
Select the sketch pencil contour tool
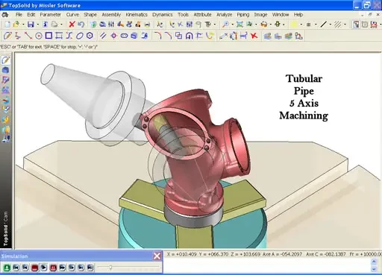tap(7, 36)
